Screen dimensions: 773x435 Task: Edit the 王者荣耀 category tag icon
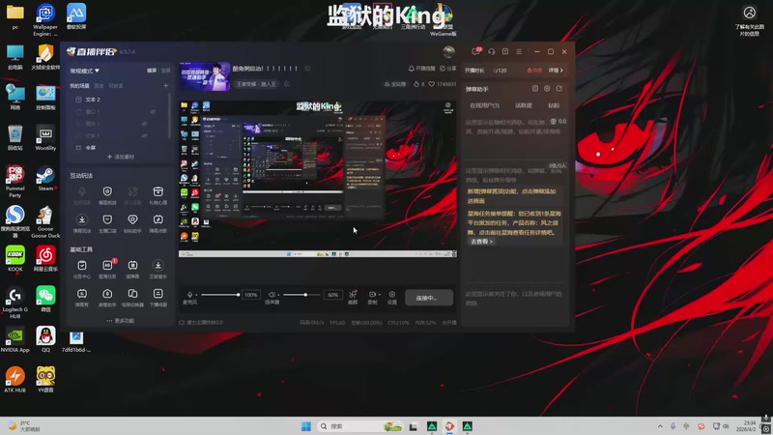pos(287,84)
